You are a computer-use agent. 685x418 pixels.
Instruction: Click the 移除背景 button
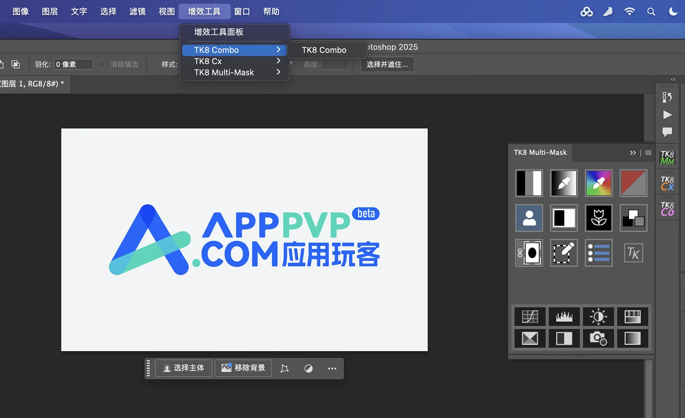[x=243, y=368]
